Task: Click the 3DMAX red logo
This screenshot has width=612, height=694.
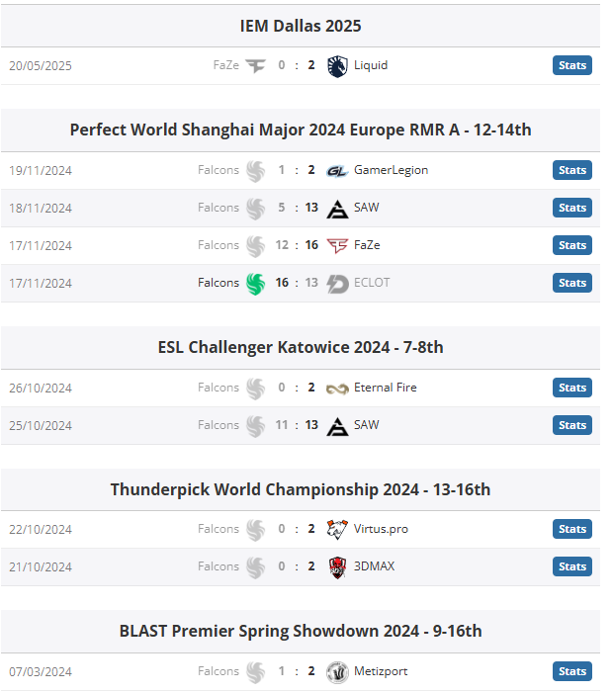Action: [337, 567]
